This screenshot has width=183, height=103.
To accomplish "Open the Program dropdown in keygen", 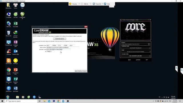I will [149, 44].
